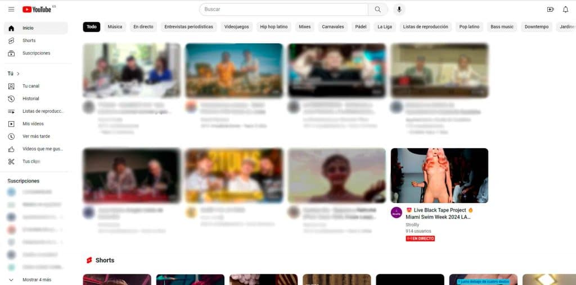Select the En directo filter chip

pos(143,27)
